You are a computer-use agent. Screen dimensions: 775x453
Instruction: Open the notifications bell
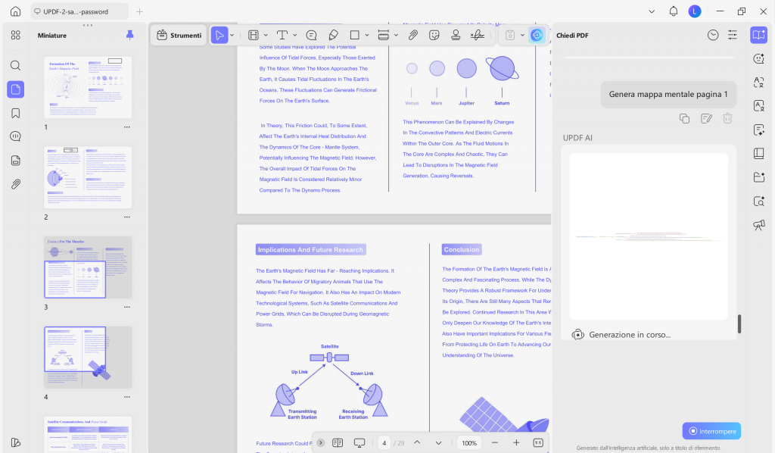[x=673, y=11]
